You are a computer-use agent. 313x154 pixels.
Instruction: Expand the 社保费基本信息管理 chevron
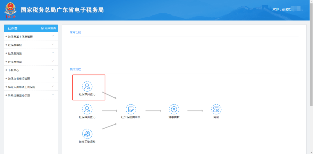coord(53,36)
